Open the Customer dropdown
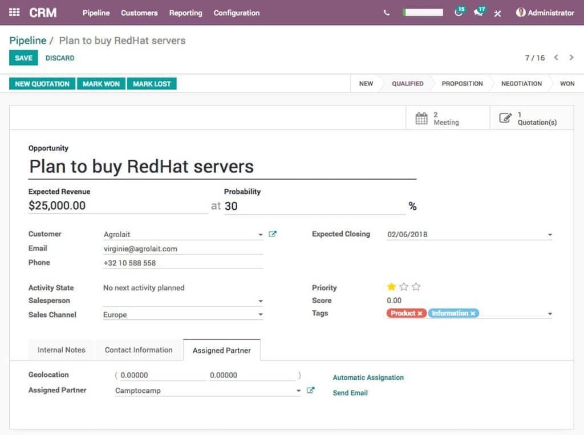The image size is (584, 435). point(261,234)
